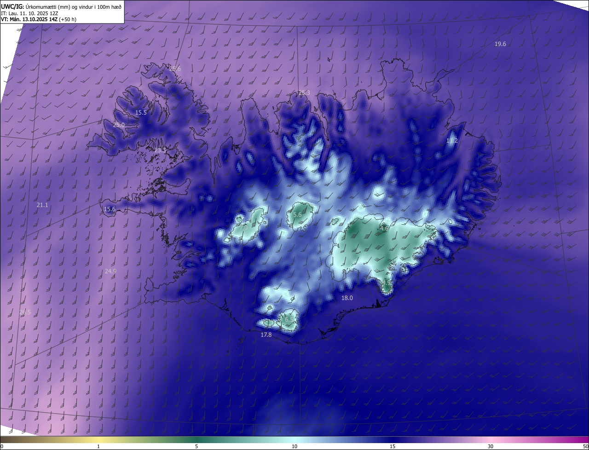Image resolution: width=589 pixels, height=450 pixels.
Task: Click the 4.6 value on the large glacier
Action: tap(384, 228)
